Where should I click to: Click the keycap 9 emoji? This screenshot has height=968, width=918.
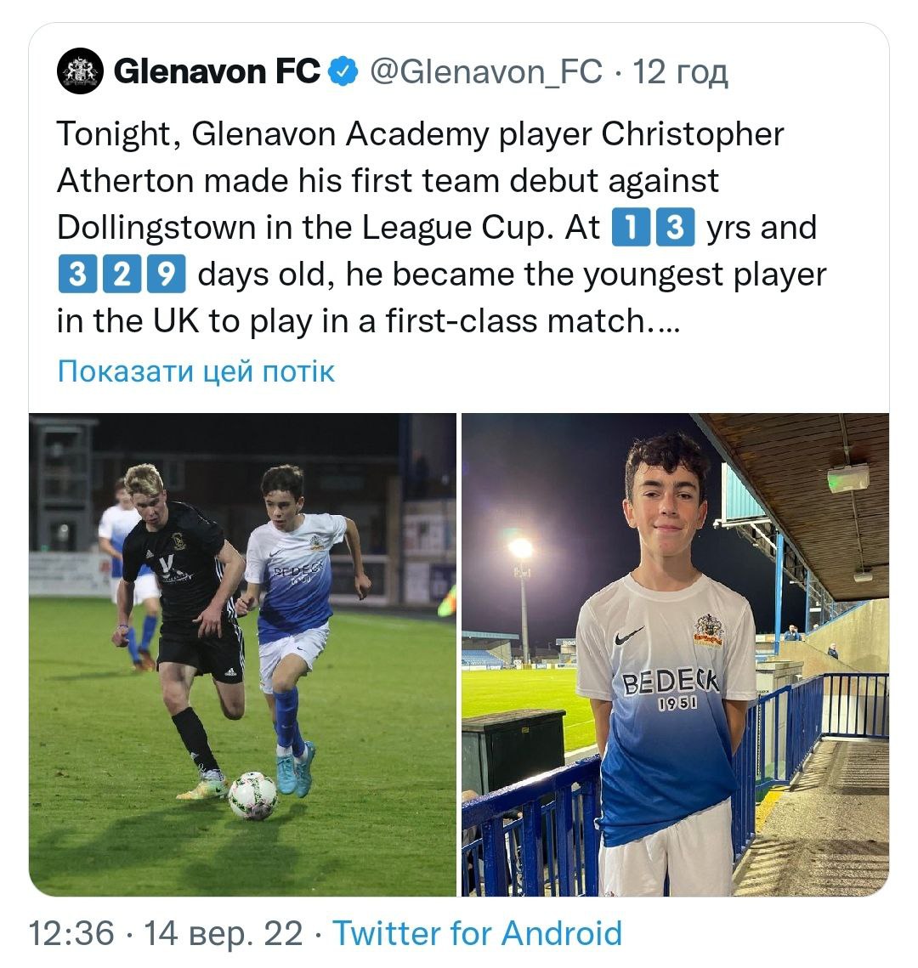point(166,274)
